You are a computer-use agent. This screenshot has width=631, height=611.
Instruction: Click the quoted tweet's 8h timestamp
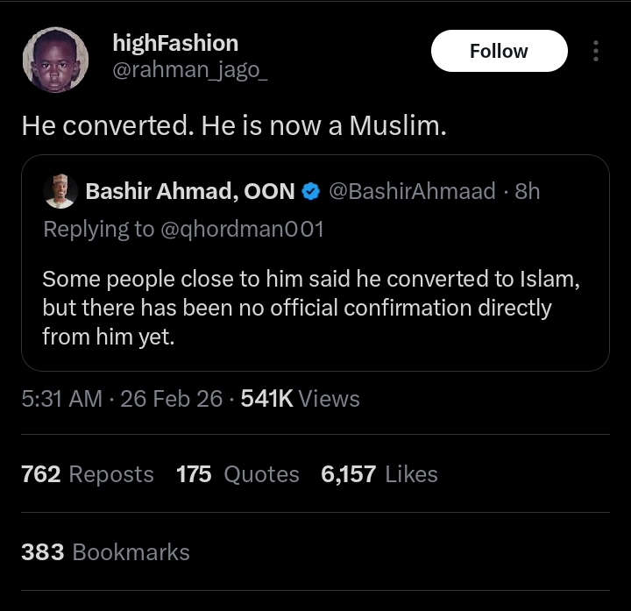tap(528, 191)
